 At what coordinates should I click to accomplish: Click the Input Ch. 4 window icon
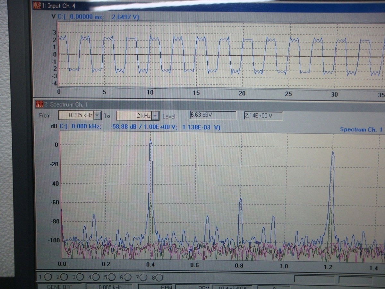[x=37, y=5]
